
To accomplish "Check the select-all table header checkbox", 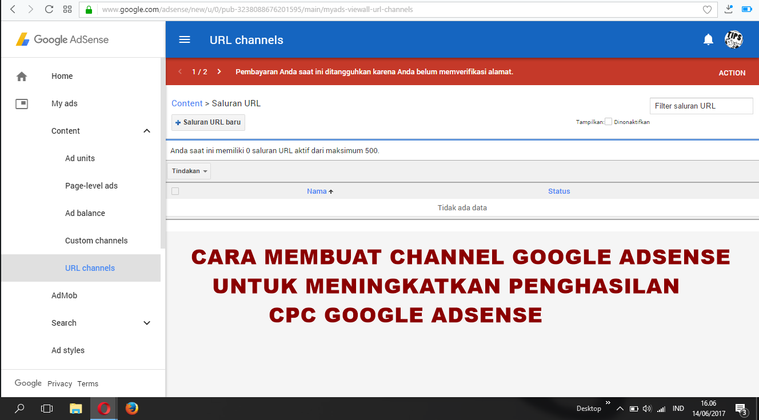I will 175,191.
